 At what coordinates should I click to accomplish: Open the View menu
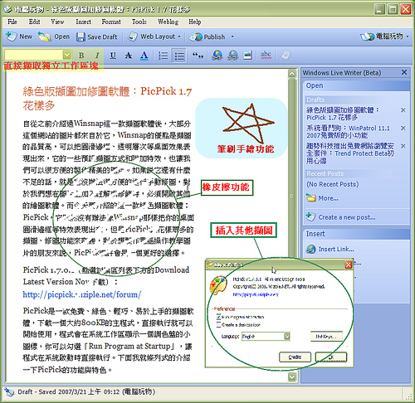pyautogui.click(x=57, y=22)
